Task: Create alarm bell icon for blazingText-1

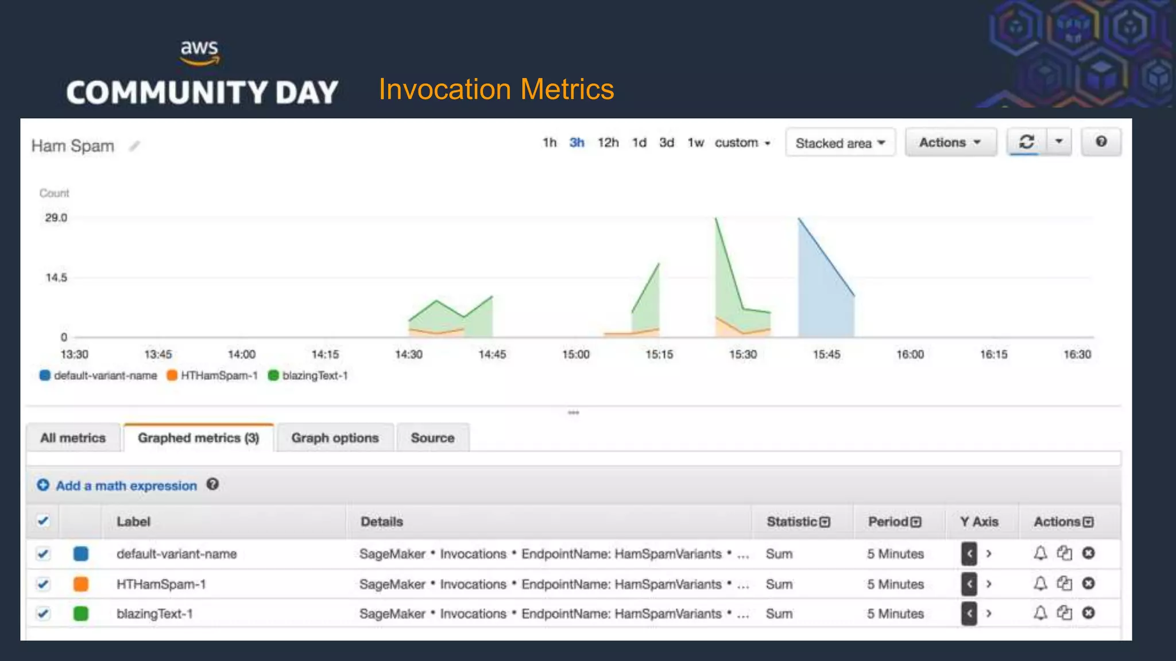Action: tap(1040, 613)
